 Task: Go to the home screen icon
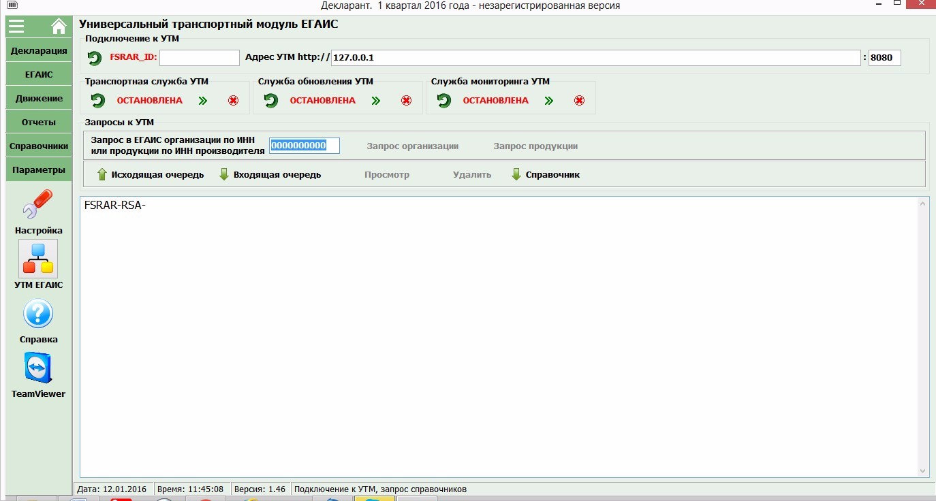point(59,26)
